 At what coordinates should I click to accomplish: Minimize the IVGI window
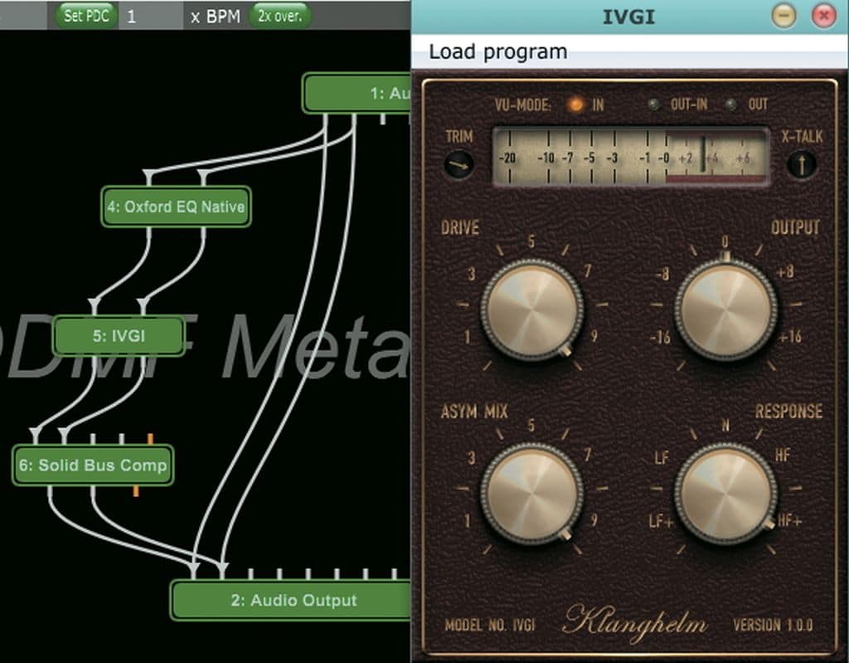pos(784,16)
